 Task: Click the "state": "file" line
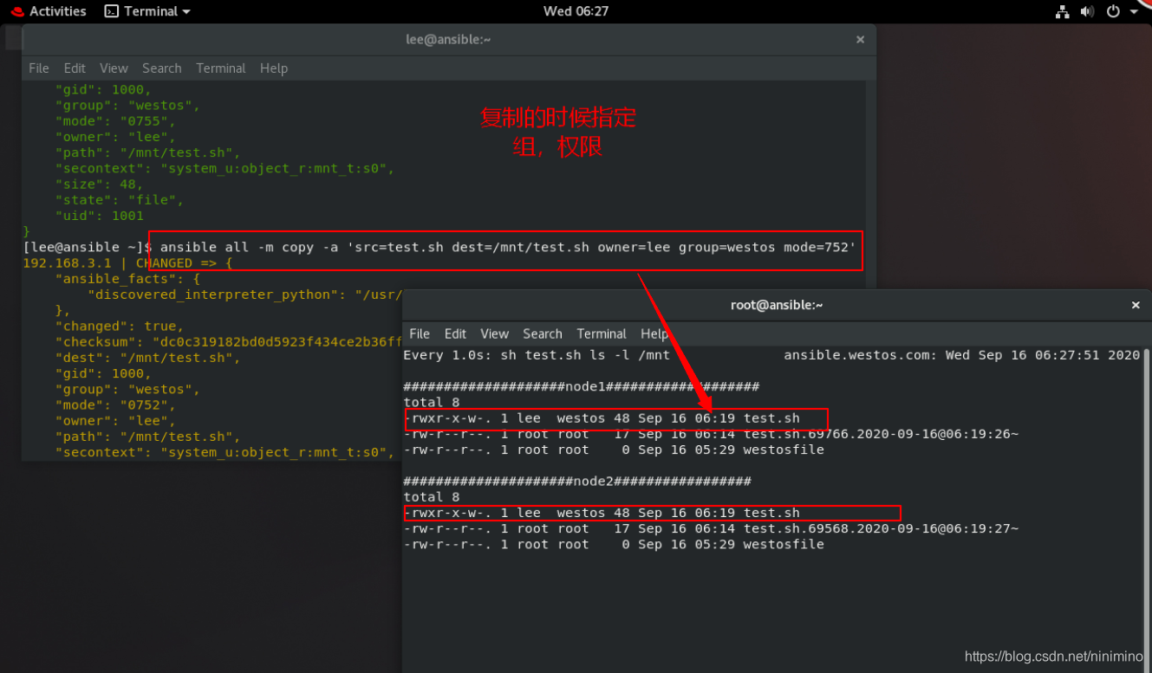[x=119, y=200]
